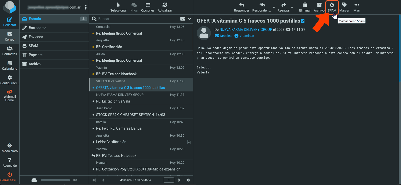Switch to Modo claro theme
Viewport: 401px width, 185px height.
10,148
